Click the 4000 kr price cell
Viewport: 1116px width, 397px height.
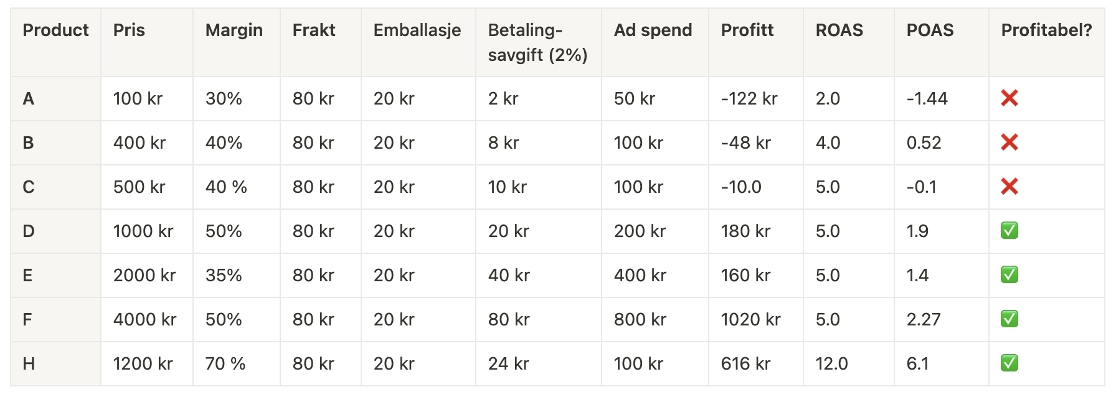[x=147, y=319]
